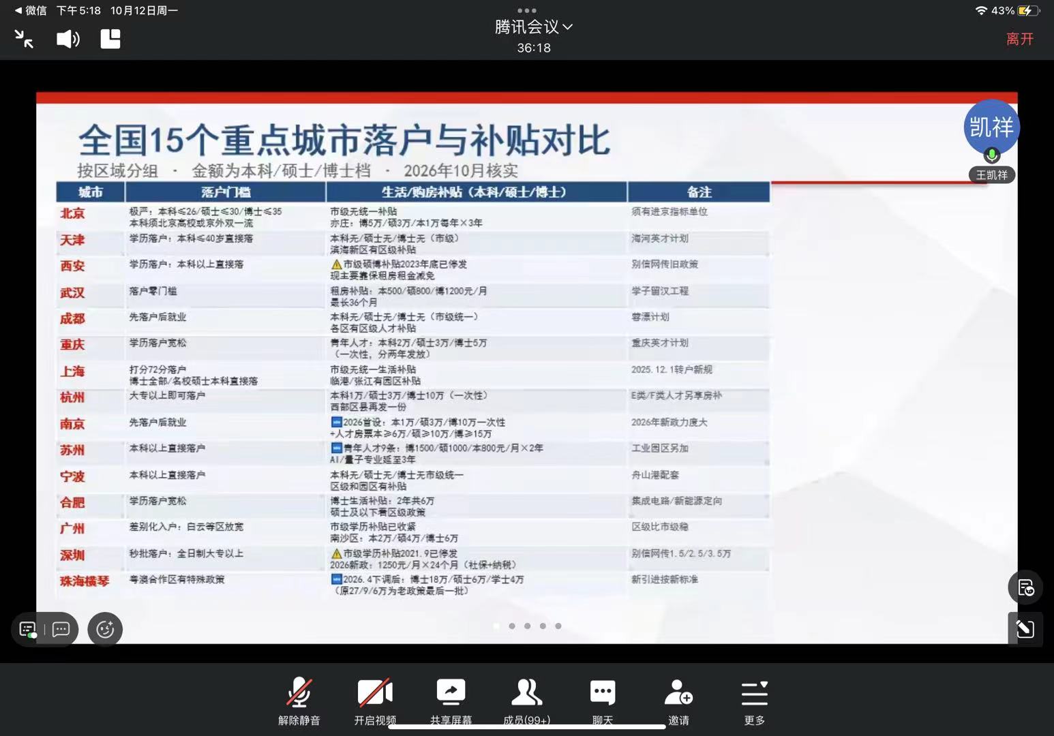Image resolution: width=1054 pixels, height=736 pixels.
Task: Mute the meeting speaker audio
Action: (x=67, y=39)
